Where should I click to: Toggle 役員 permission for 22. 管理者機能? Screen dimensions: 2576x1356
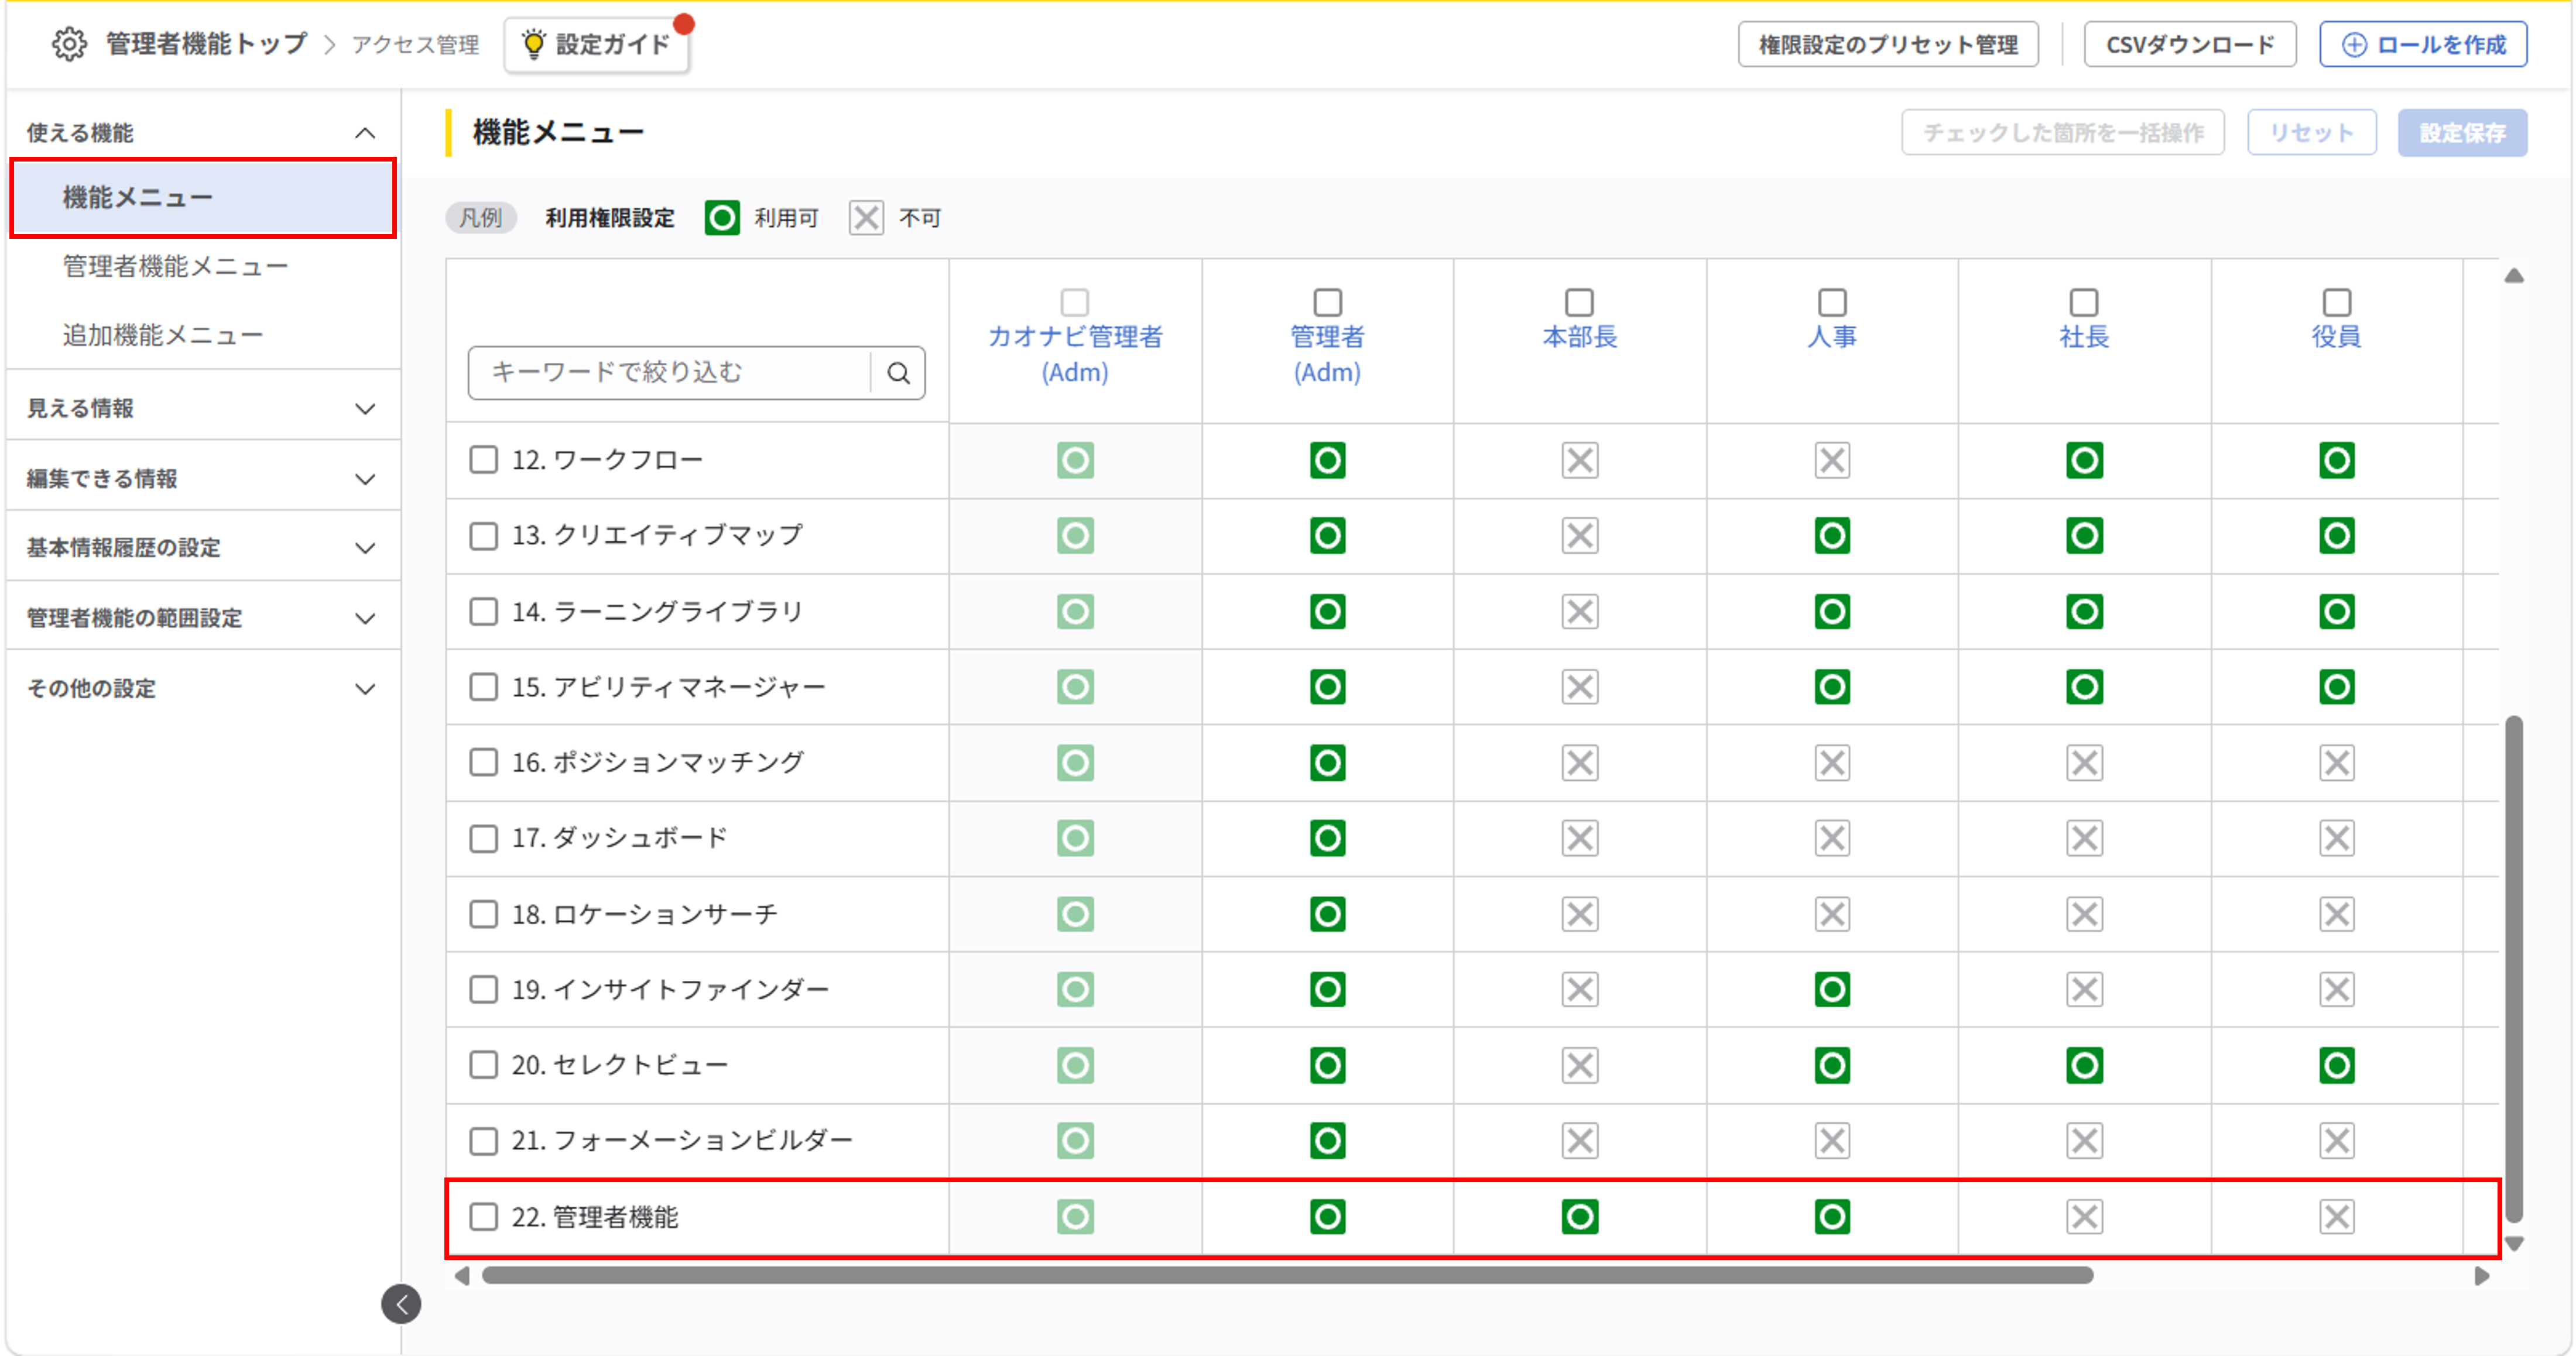pyautogui.click(x=2336, y=1216)
